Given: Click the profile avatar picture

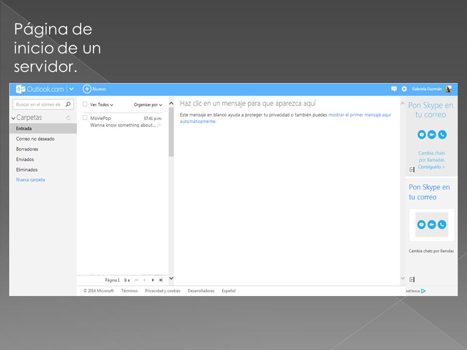Looking at the screenshot, I should click(x=449, y=88).
